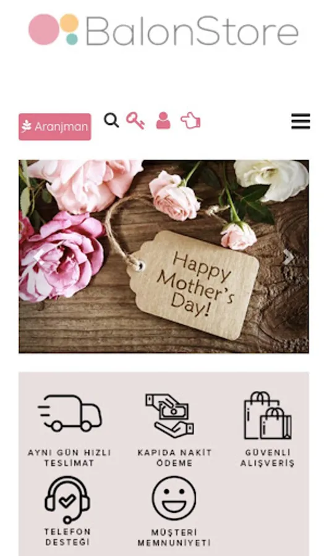This screenshot has height=556, width=327.
Task: Select the TELEFON DESTEĞİ label
Action: click(x=67, y=537)
